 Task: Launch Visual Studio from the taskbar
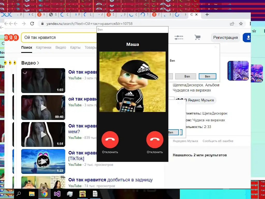pyautogui.click(x=57, y=194)
